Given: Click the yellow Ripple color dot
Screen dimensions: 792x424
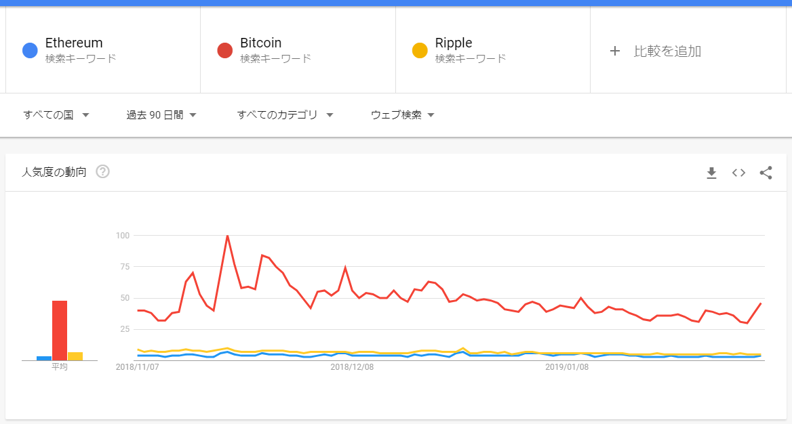Looking at the screenshot, I should pos(420,51).
